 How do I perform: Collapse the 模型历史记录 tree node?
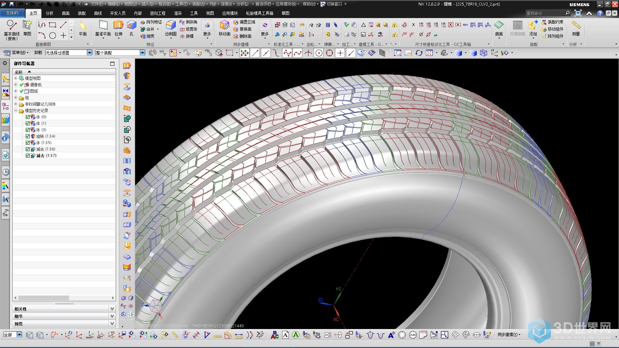[15, 110]
